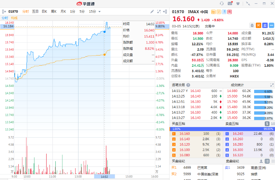Screen dimensions: 275x180
Task: Toggle the 均线 average line legend
Action: [x=14, y=18]
